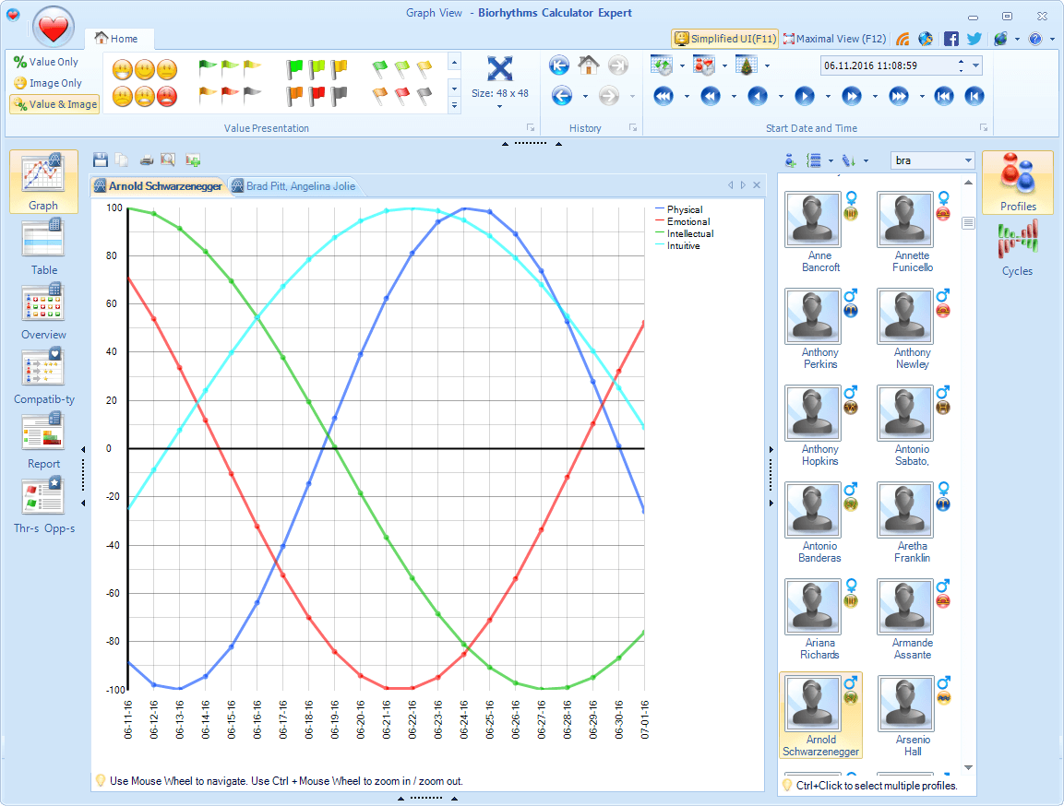
Task: Choose the smiley faces image set
Action: pyautogui.click(x=145, y=83)
